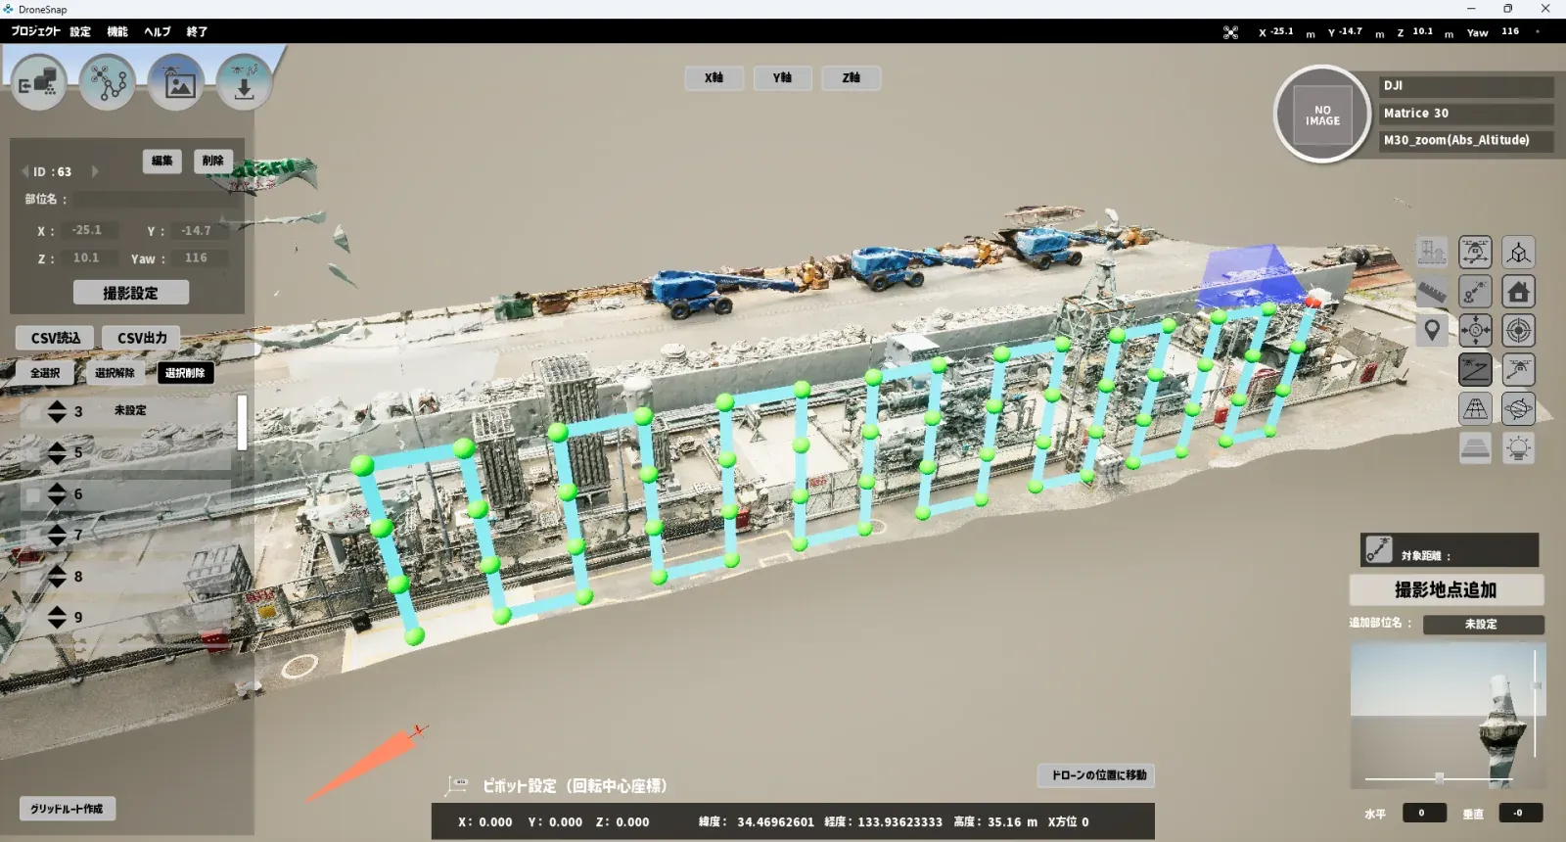Go to the previous waypoint ID arrow
This screenshot has height=842, width=1566.
pos(25,171)
